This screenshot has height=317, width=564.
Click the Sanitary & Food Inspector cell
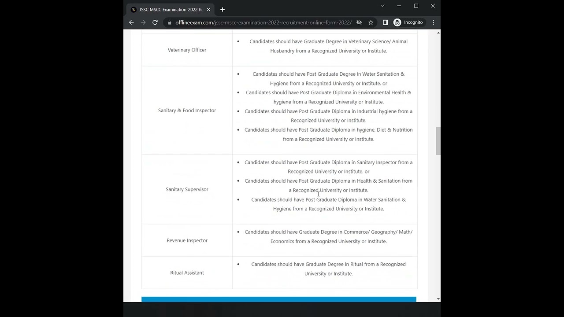pos(187,111)
